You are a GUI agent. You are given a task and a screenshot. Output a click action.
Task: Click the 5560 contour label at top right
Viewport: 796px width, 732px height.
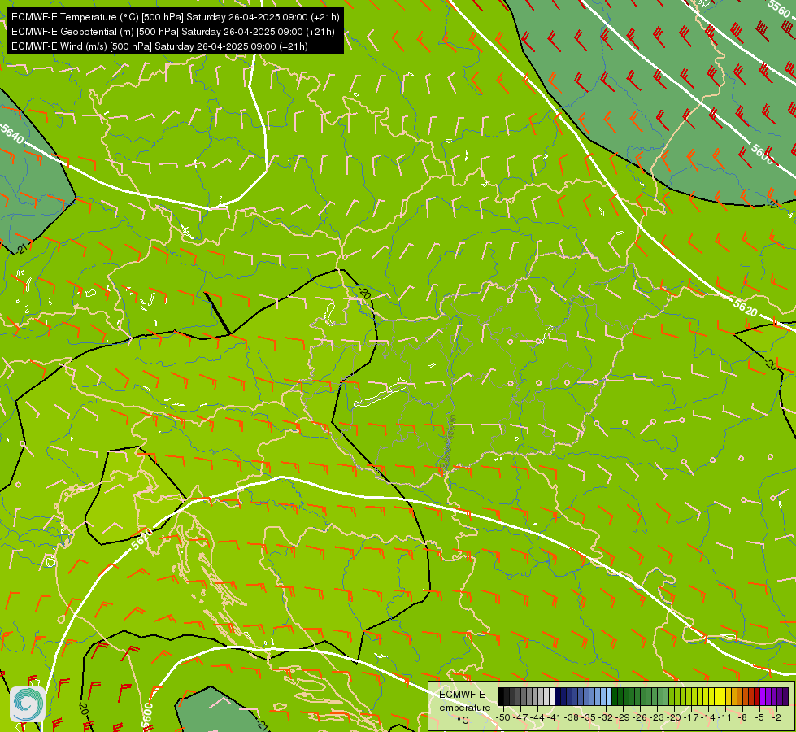tap(780, 10)
